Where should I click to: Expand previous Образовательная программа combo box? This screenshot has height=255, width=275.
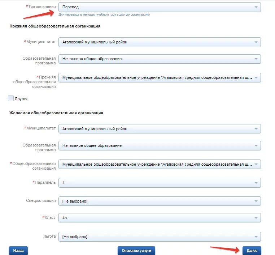160,59
